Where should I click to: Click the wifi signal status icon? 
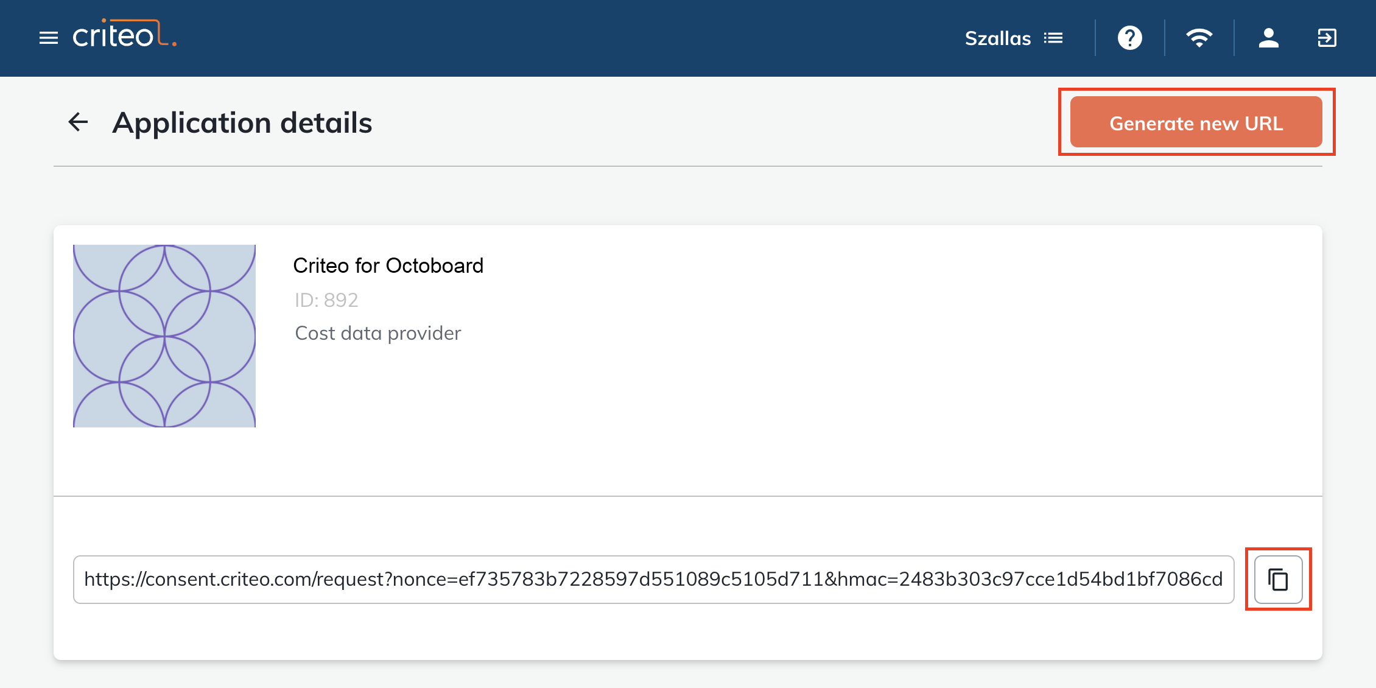[1199, 38]
